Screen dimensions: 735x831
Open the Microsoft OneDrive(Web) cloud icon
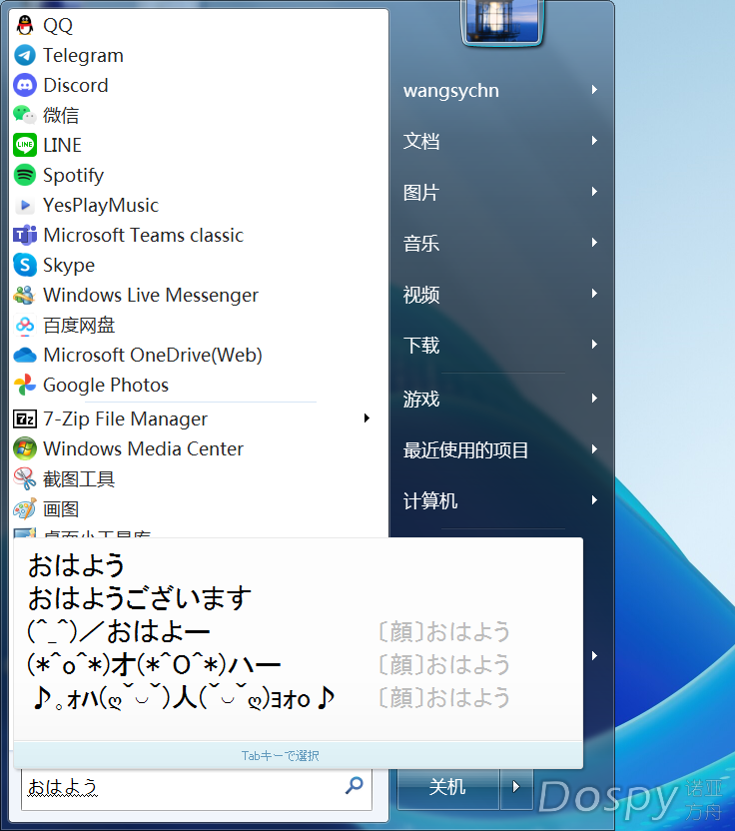pyautogui.click(x=25, y=356)
